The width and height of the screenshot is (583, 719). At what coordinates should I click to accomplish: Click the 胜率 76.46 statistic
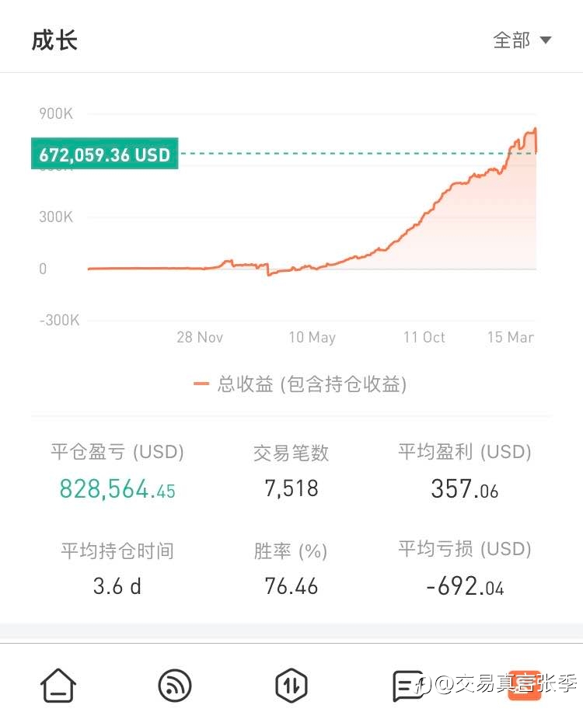pos(291,585)
